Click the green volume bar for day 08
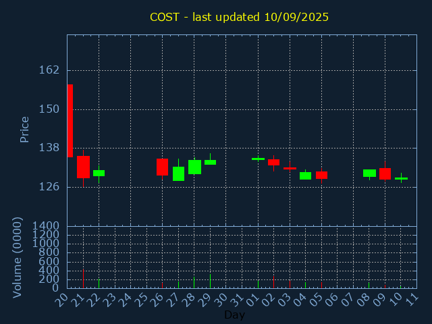 [x=369, y=286]
